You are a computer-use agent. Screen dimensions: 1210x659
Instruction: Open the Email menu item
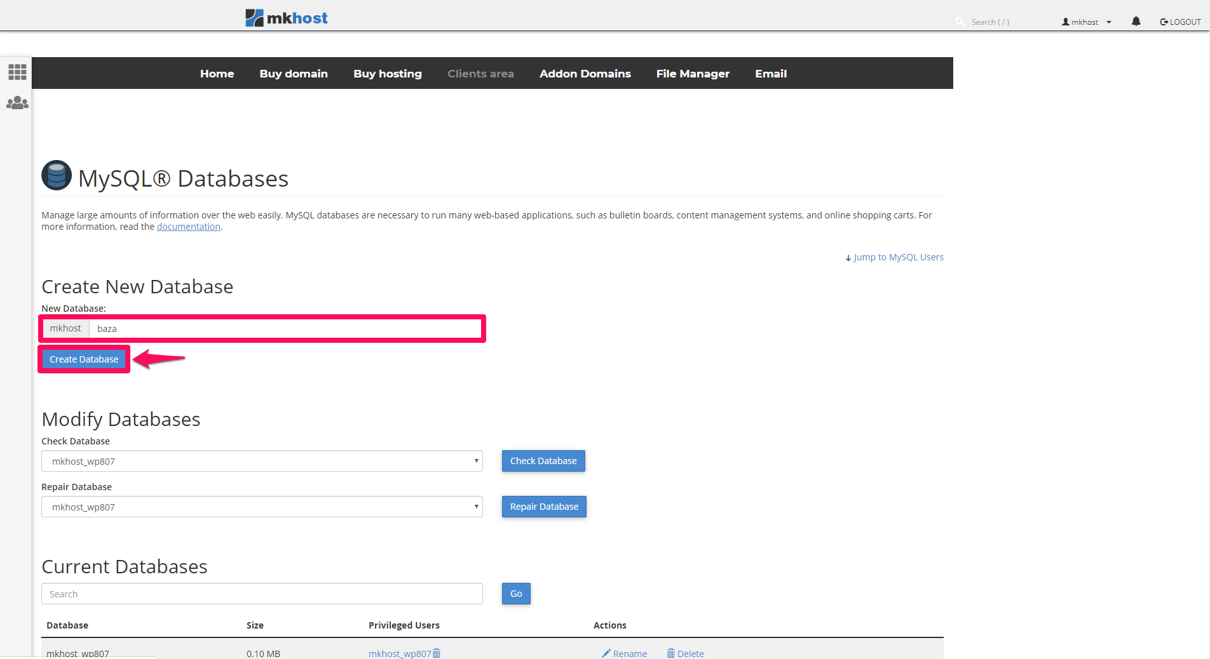[x=771, y=74]
